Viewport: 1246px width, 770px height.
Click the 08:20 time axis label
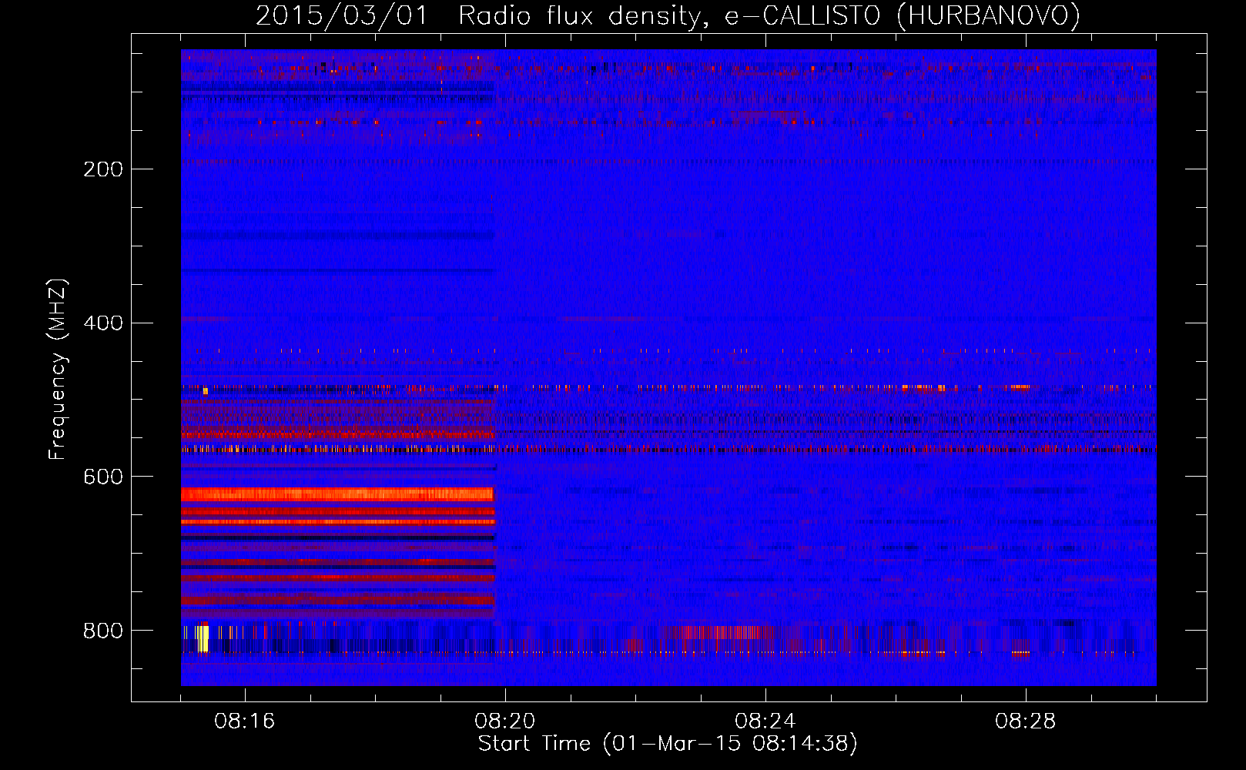coord(505,721)
